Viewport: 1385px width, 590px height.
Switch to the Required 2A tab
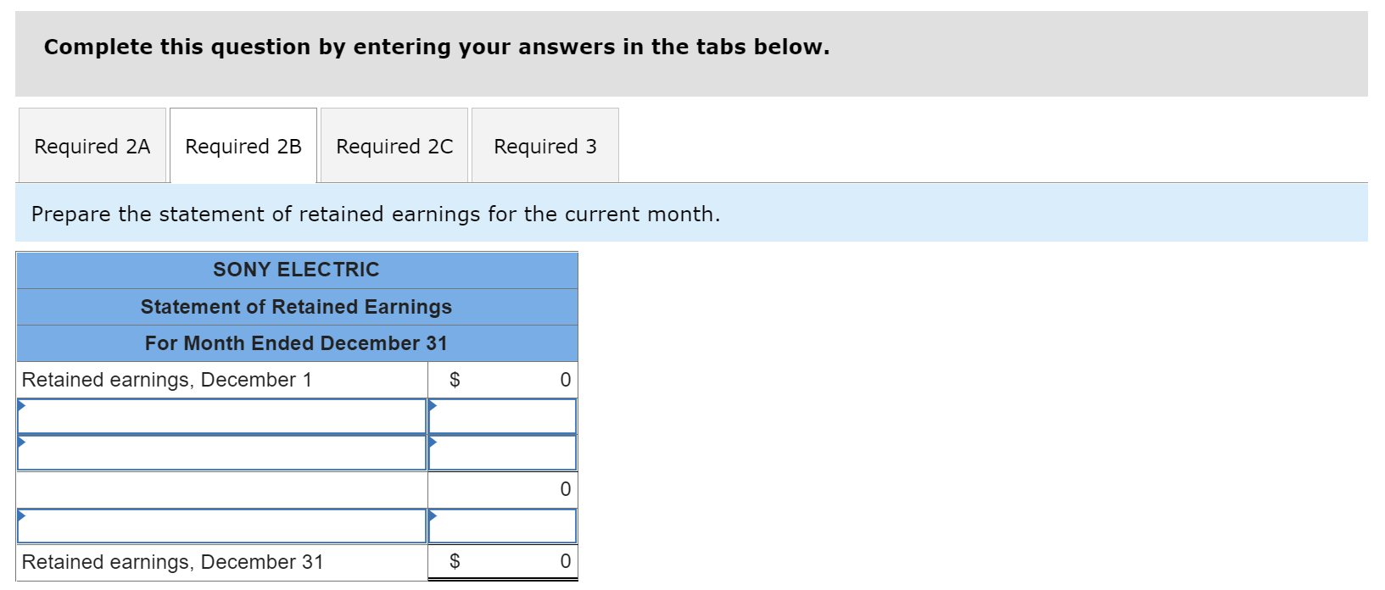tap(92, 146)
